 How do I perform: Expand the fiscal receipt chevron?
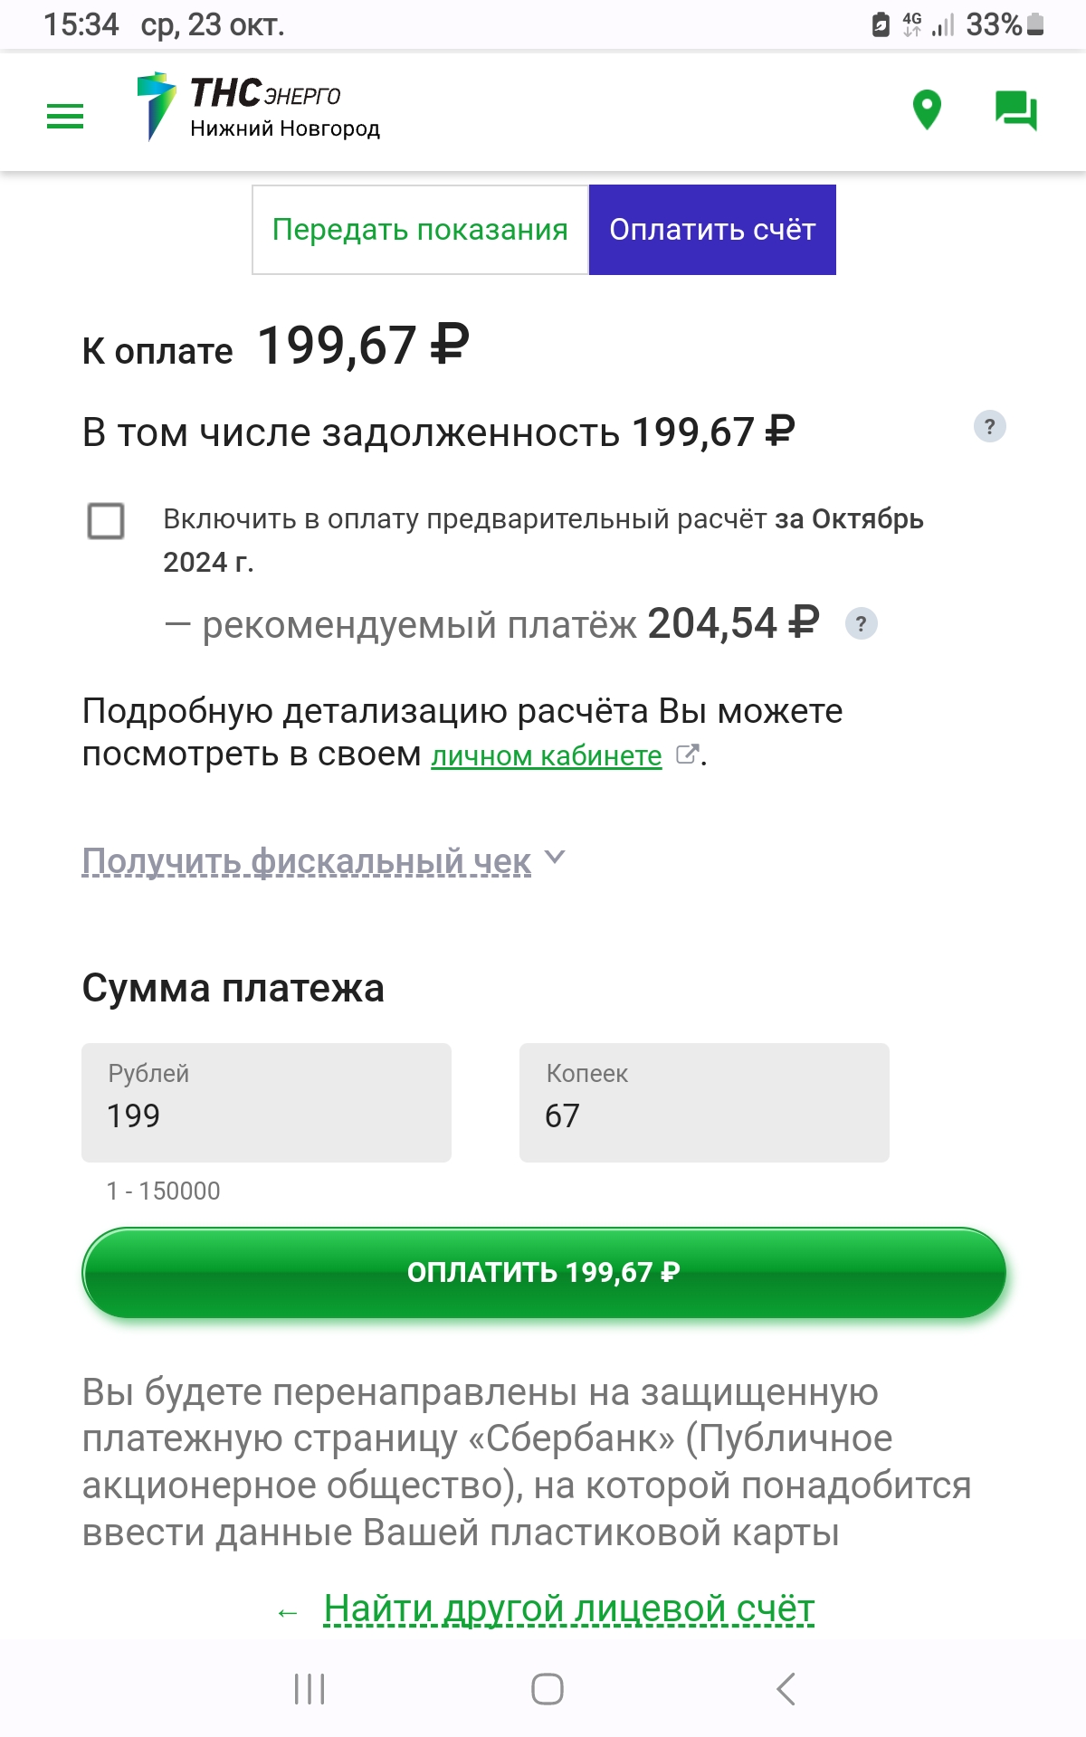click(x=556, y=857)
